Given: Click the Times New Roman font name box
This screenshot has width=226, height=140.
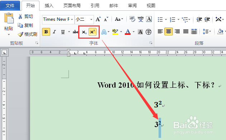Looking at the screenshot, I should coord(56,19).
